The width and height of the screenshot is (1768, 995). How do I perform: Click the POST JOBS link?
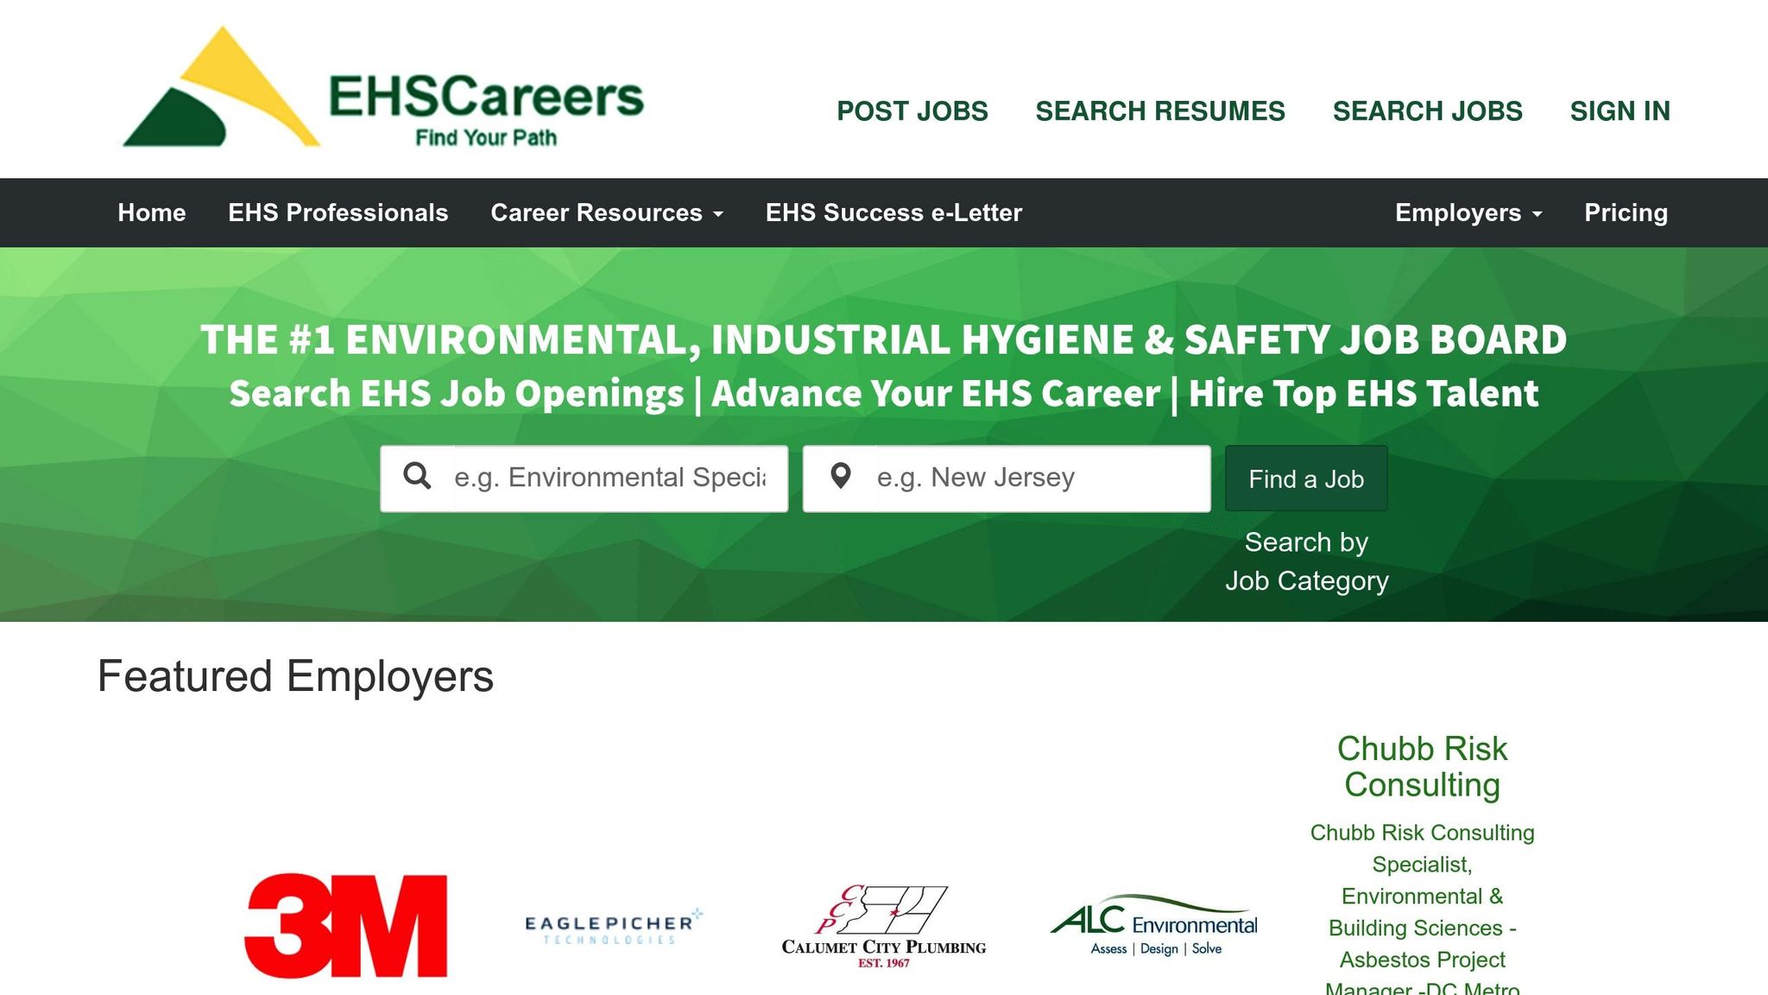912,111
